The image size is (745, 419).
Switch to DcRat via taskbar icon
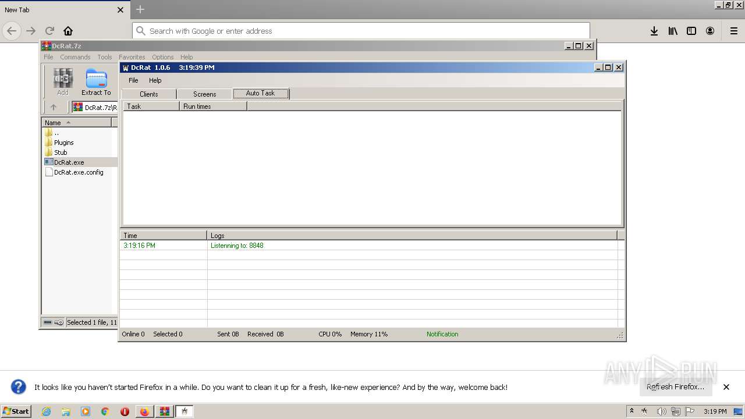coord(185,411)
